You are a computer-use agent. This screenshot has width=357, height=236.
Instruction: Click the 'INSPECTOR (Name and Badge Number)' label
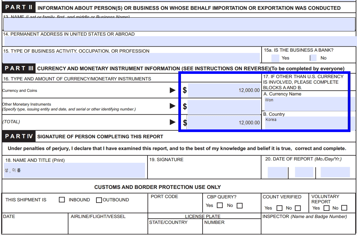pyautogui.click(x=305, y=216)
